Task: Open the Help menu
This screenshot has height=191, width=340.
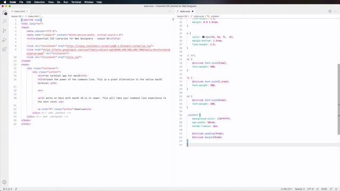Action: click(99, 2)
